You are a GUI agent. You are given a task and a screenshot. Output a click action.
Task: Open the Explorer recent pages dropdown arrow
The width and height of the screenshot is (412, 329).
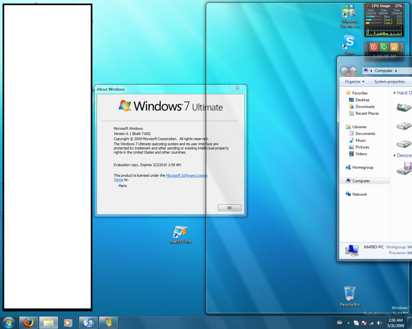[x=360, y=71]
